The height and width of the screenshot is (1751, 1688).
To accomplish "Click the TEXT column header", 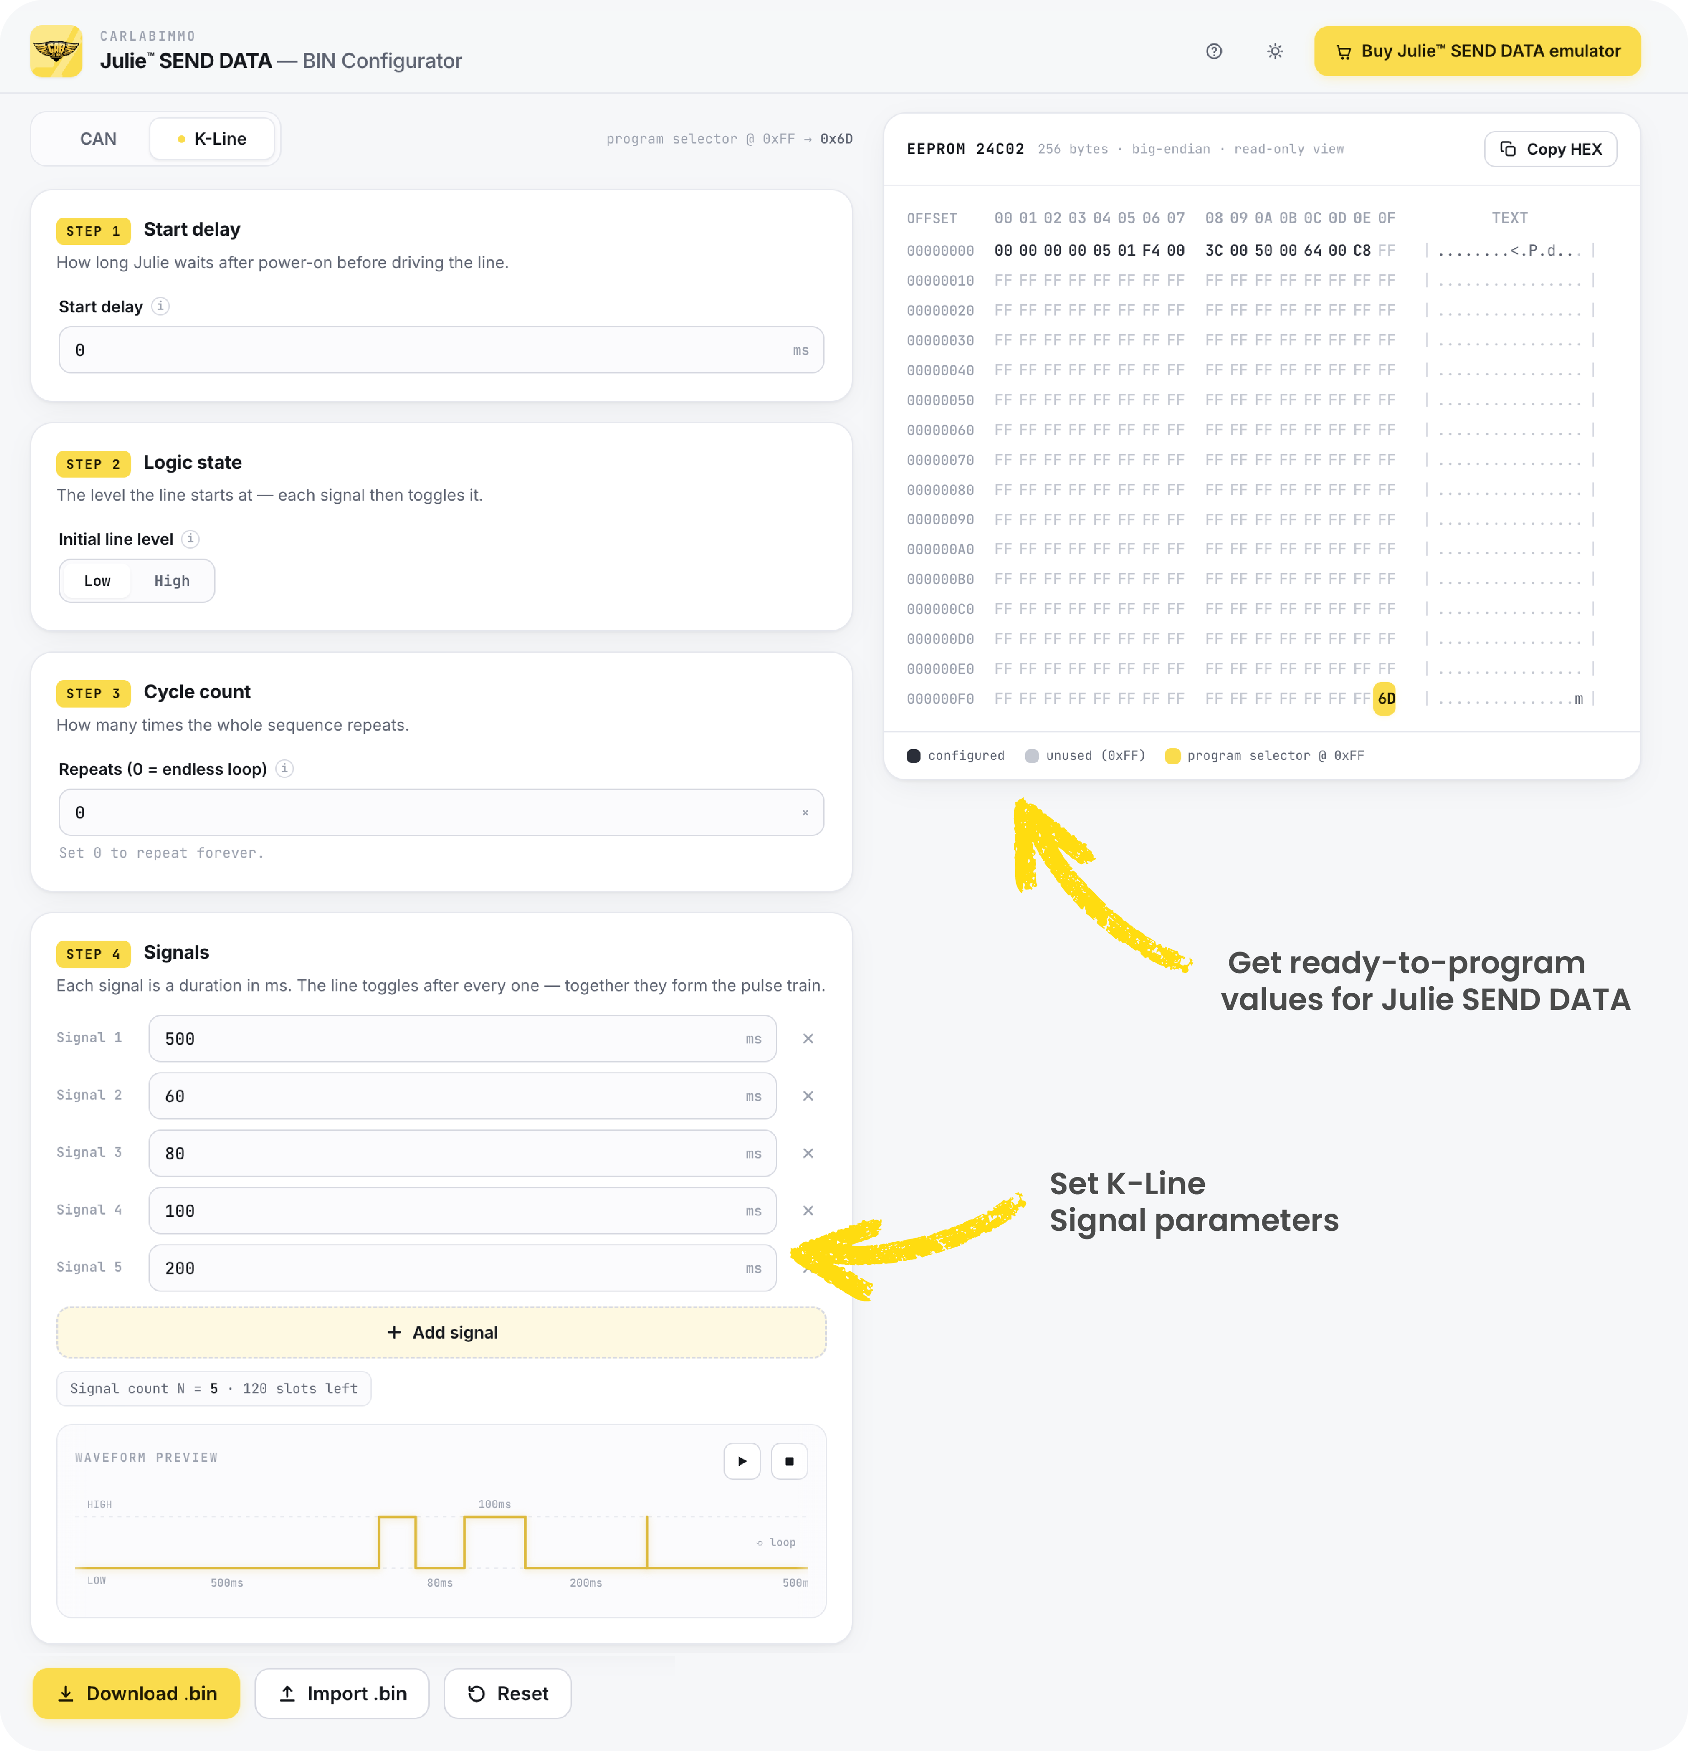I will coord(1509,218).
